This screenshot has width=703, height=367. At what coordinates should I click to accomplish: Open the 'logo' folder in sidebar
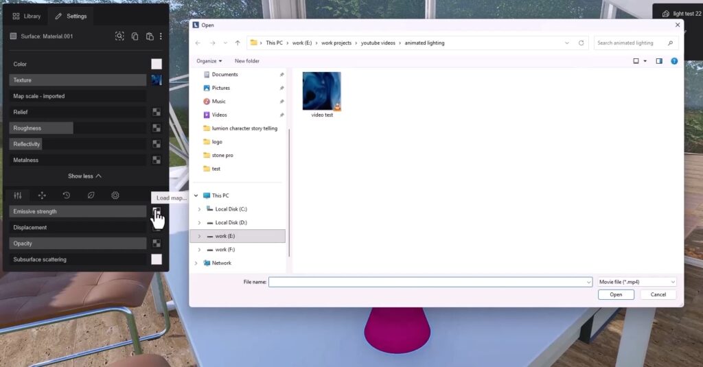click(x=217, y=141)
